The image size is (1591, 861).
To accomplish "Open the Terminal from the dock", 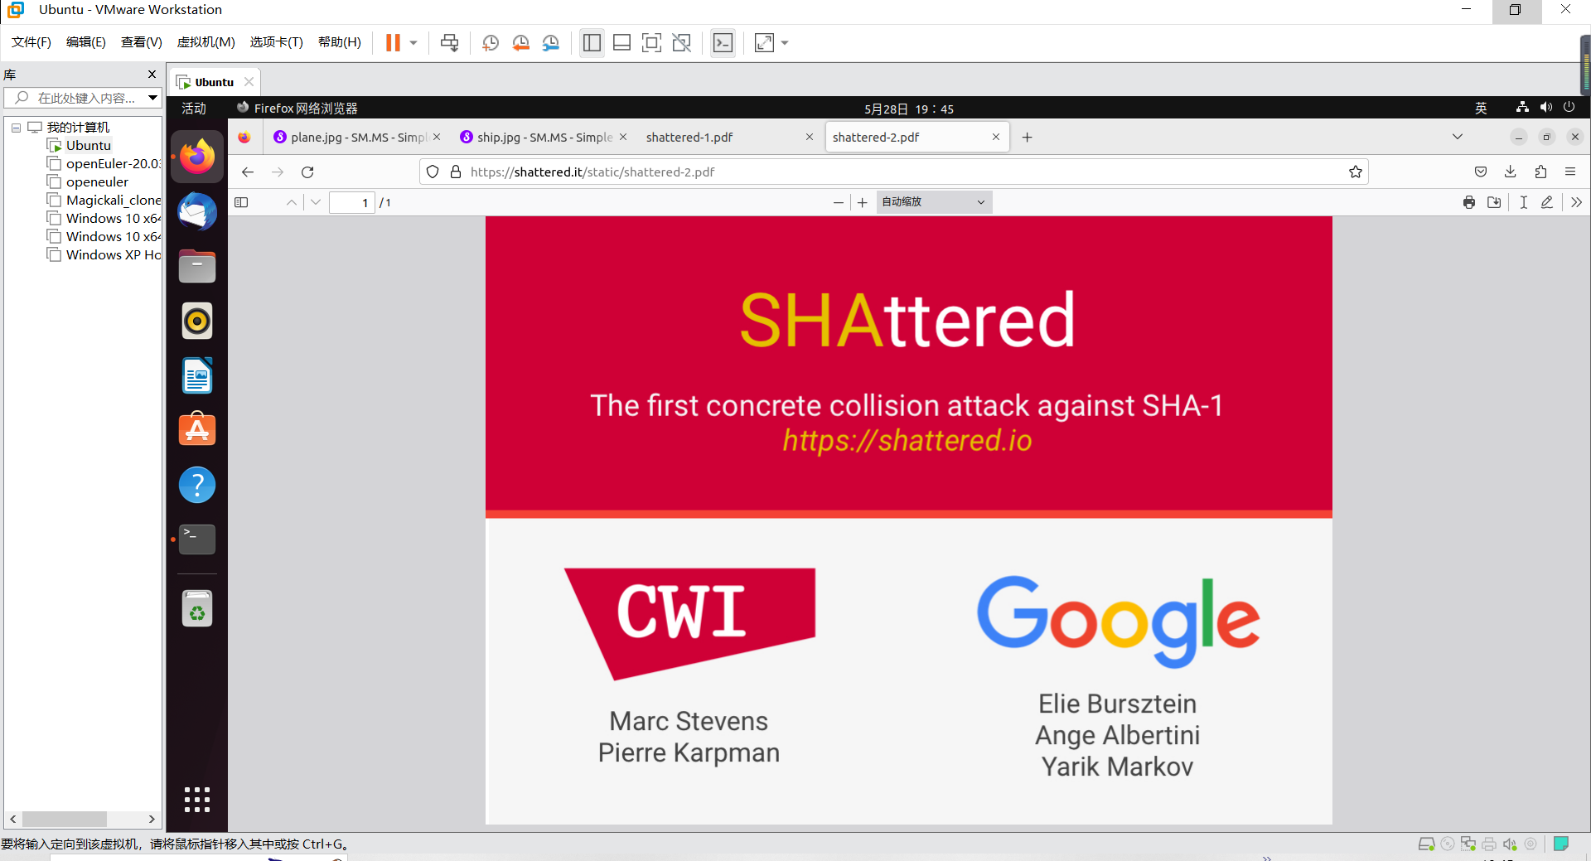I will click(197, 539).
